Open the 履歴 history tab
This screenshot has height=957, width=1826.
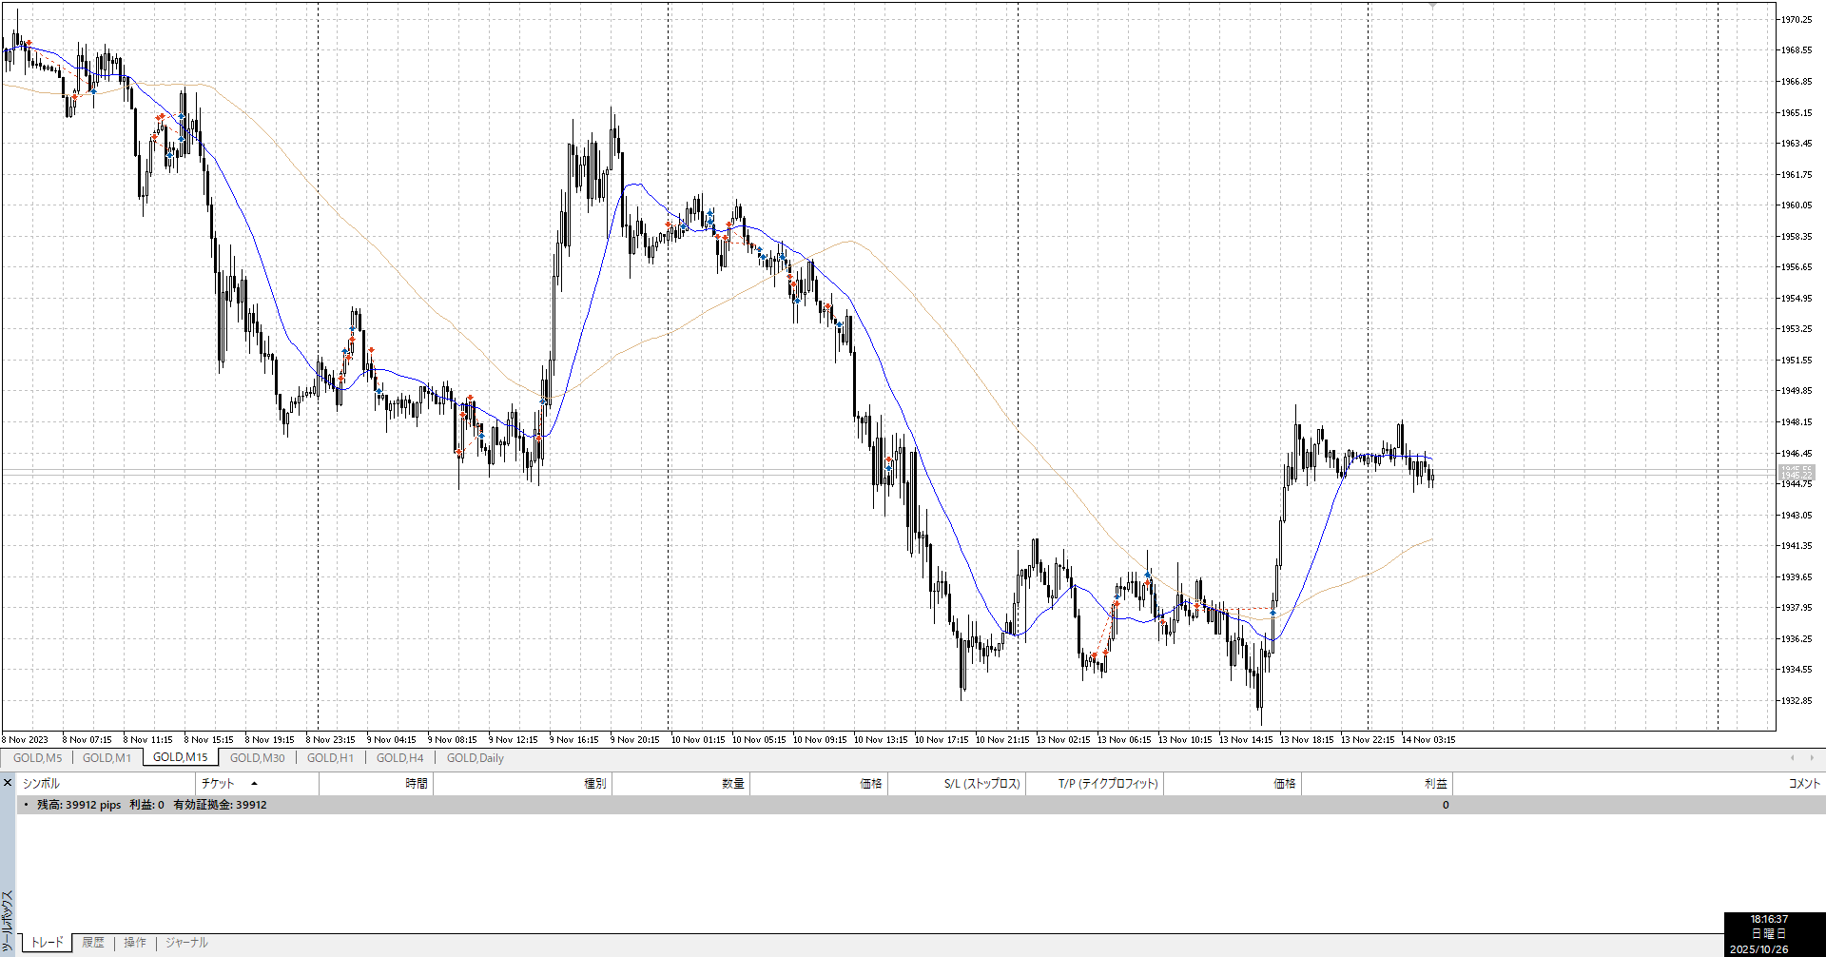(x=93, y=943)
